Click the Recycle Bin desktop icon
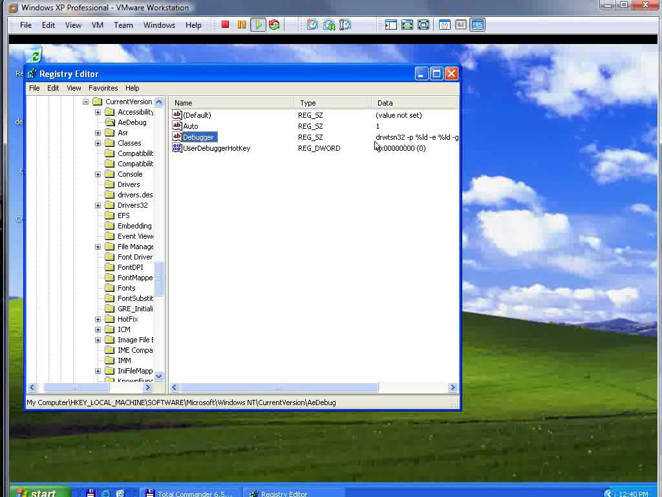This screenshot has width=662, height=497. [35, 56]
